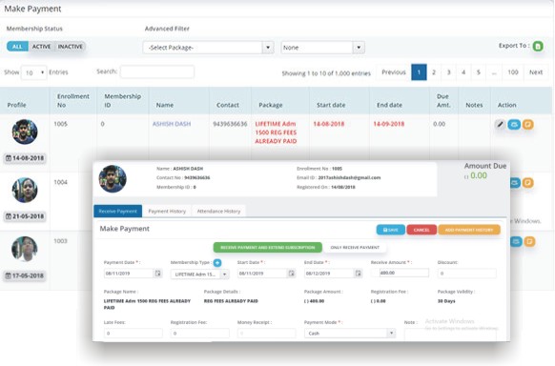Image resolution: width=555 pixels, height=366 pixels.
Task: Open the None advanced filter dropdown
Action: [322, 48]
